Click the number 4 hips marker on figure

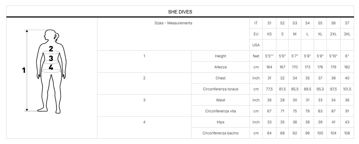[x=51, y=67]
